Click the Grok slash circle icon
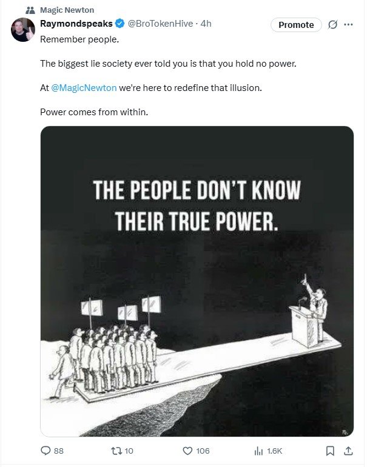The image size is (367, 467). [x=332, y=25]
